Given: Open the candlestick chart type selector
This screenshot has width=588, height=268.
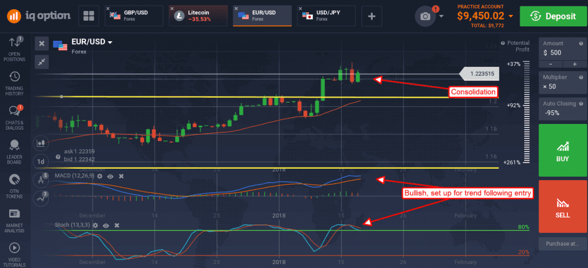Looking at the screenshot, I should 41,143.
